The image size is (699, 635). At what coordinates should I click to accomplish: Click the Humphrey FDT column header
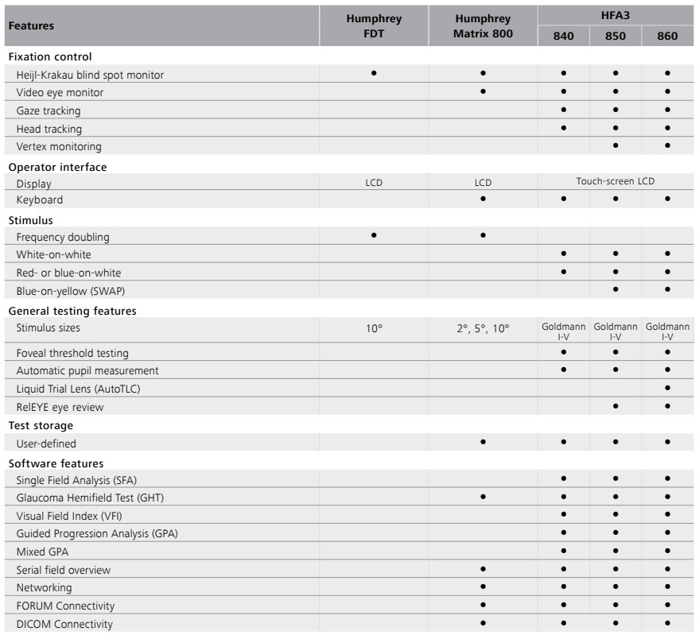[374, 26]
